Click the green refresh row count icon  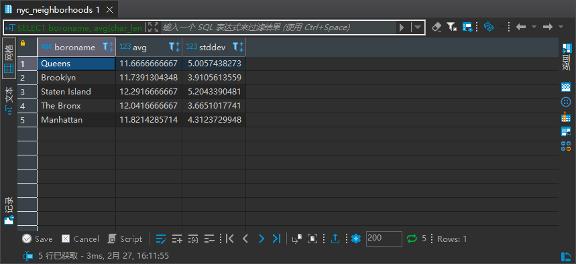412,239
